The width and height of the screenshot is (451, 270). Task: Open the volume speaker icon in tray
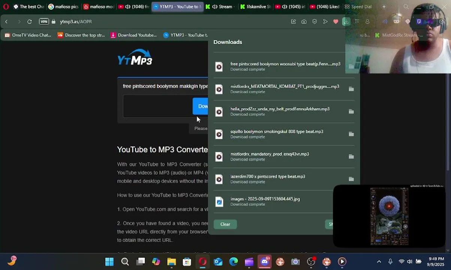pyautogui.click(x=410, y=262)
